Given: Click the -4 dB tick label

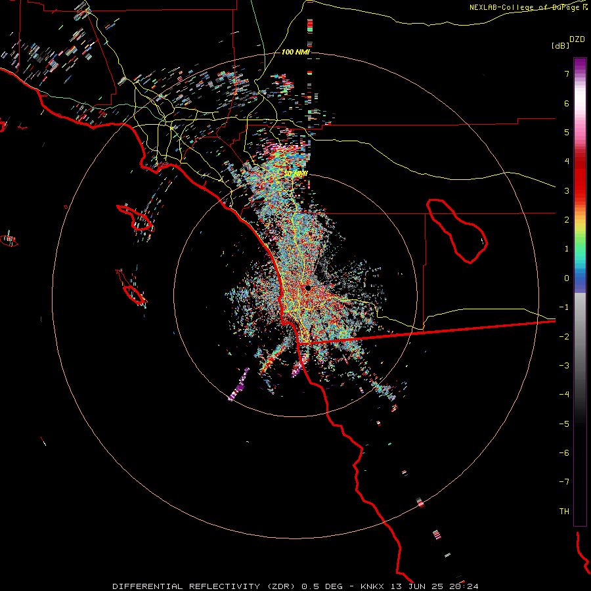Looking at the screenshot, I should coord(564,395).
